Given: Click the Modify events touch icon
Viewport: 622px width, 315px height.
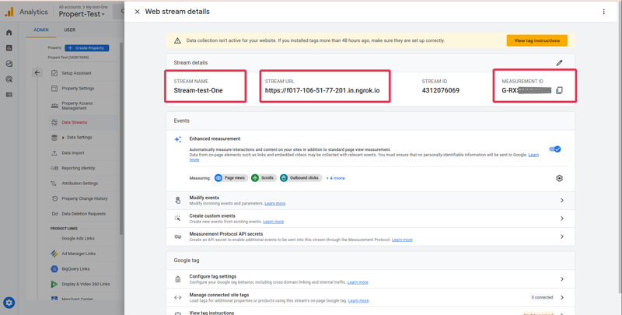Looking at the screenshot, I should tap(178, 201).
